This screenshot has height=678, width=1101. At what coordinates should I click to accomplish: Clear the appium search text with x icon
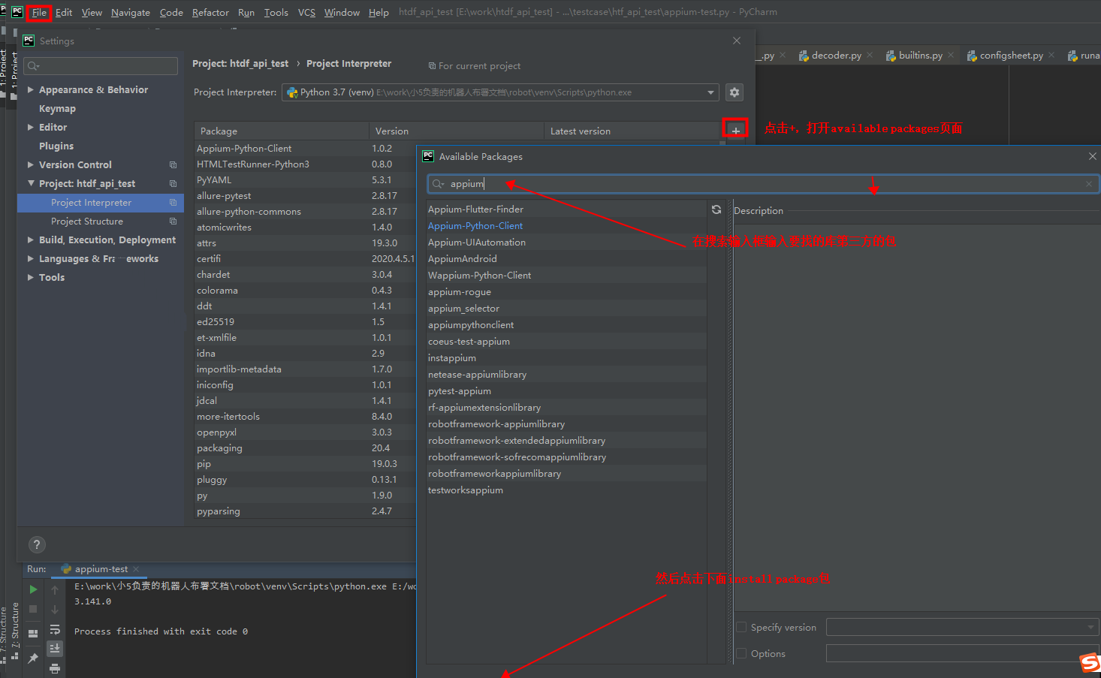1089,184
